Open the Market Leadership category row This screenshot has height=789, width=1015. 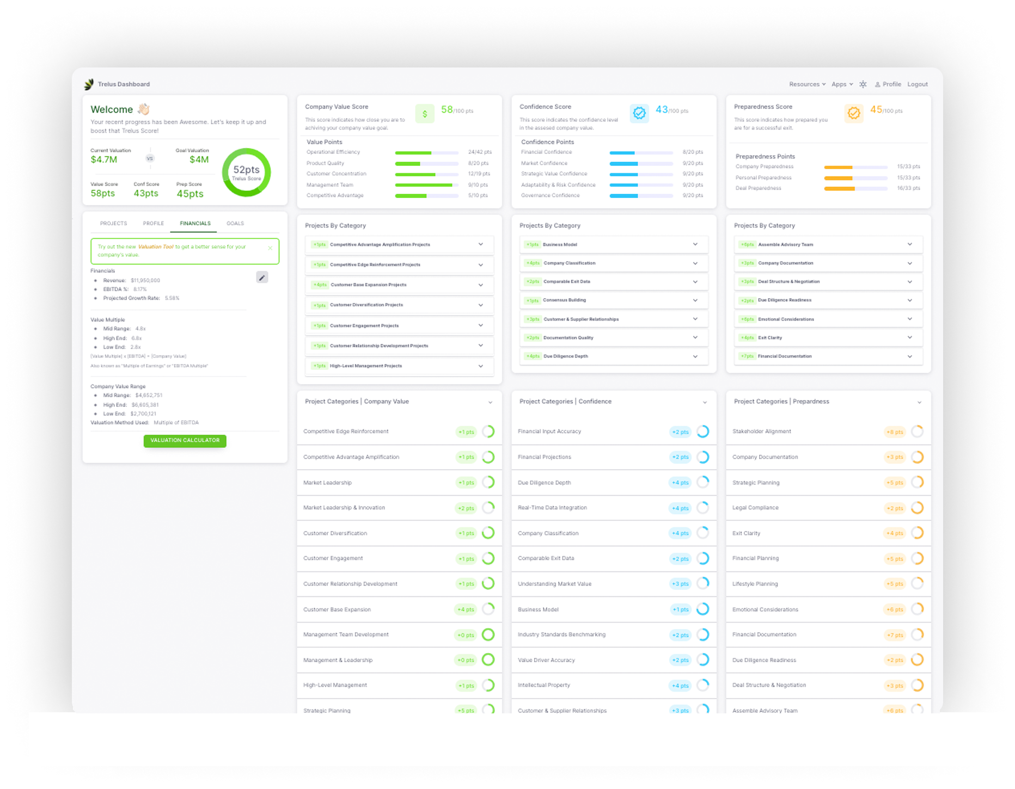(x=399, y=483)
